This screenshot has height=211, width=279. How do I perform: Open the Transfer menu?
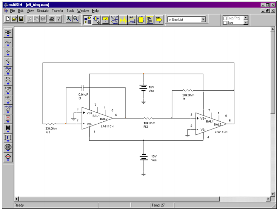click(x=57, y=11)
